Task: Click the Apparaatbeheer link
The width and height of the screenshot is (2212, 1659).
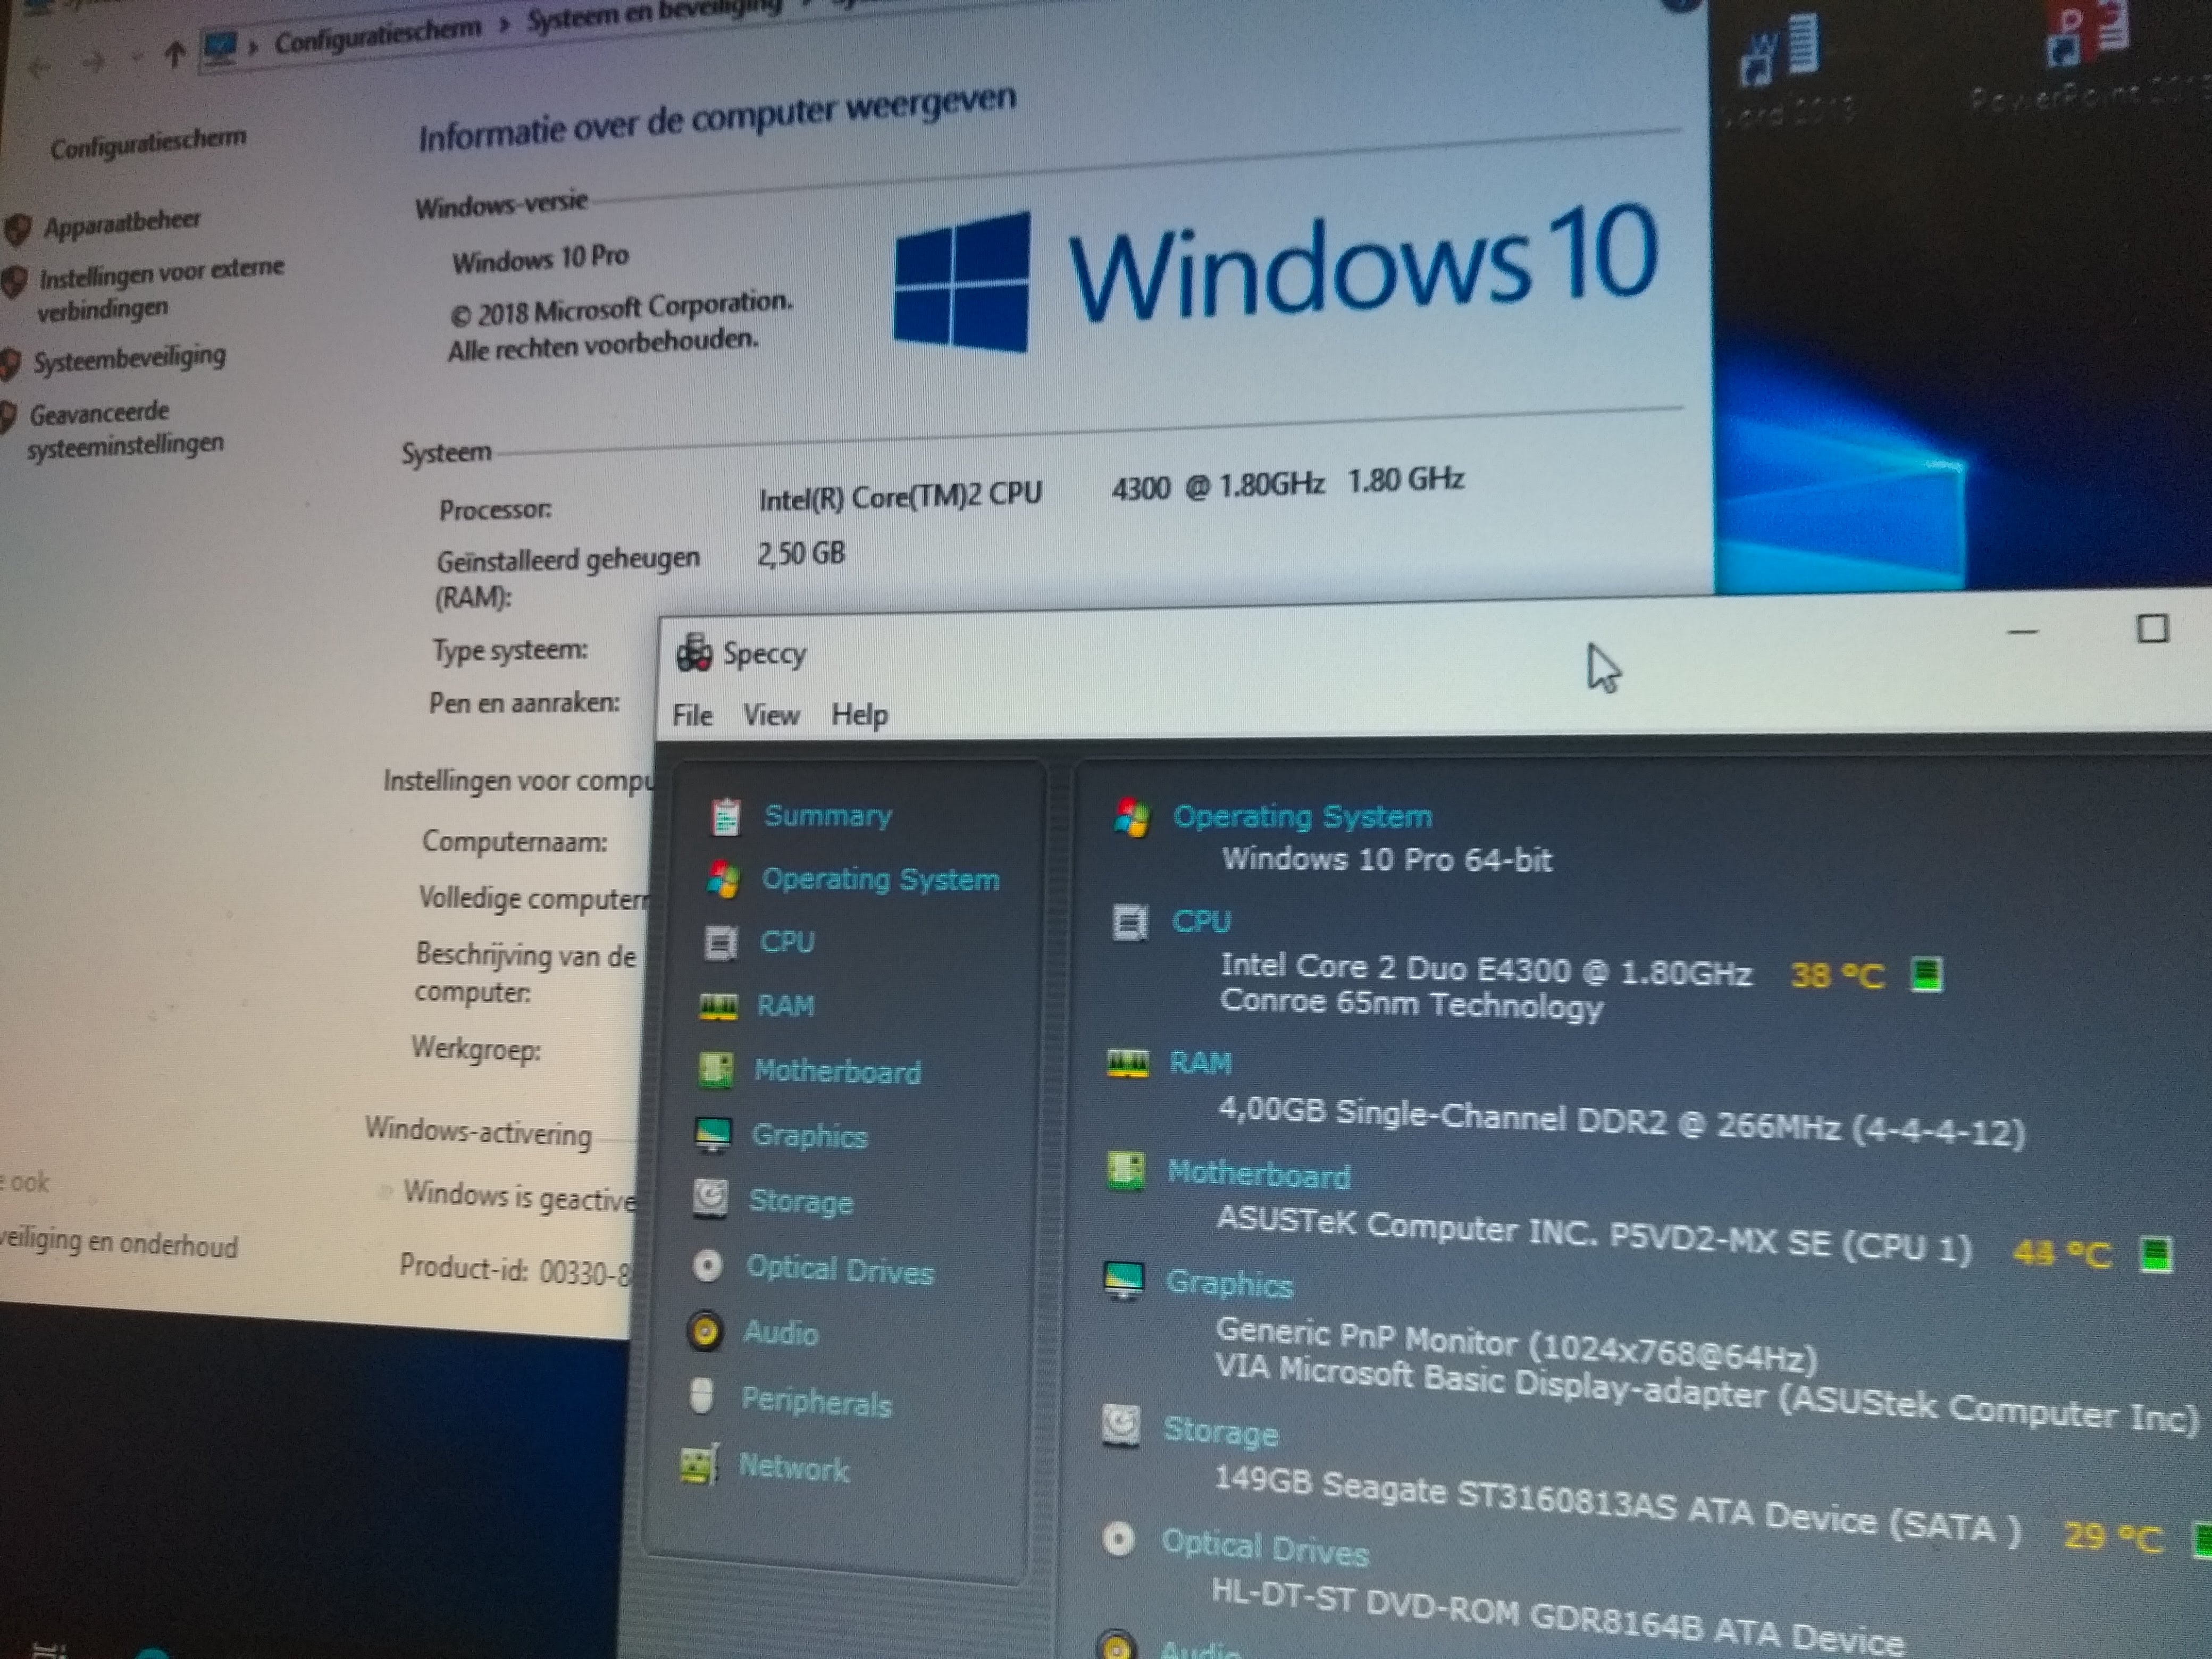Action: pos(121,223)
